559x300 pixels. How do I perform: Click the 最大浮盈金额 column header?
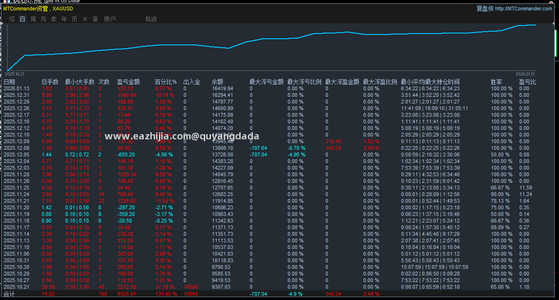(x=342, y=82)
